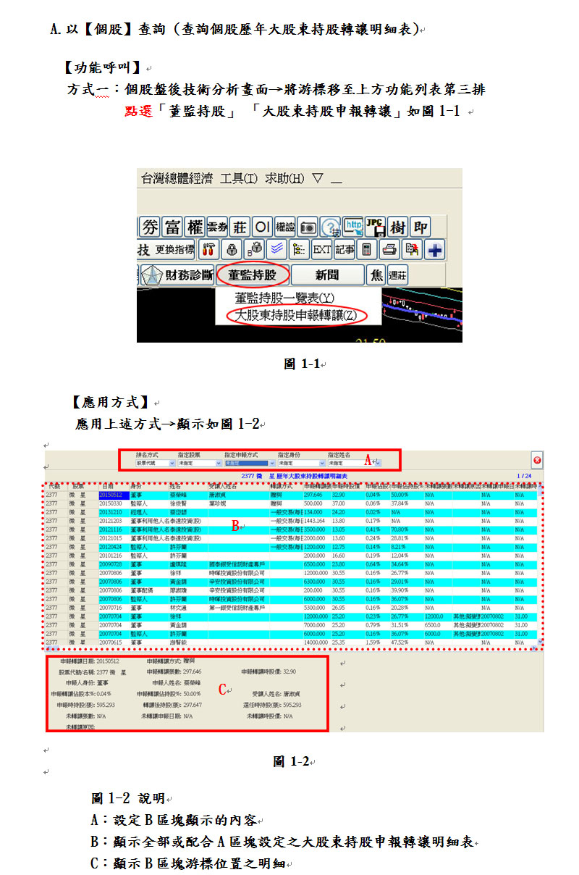Open the 排名方式 dropdown
579x875 pixels.
point(156,462)
